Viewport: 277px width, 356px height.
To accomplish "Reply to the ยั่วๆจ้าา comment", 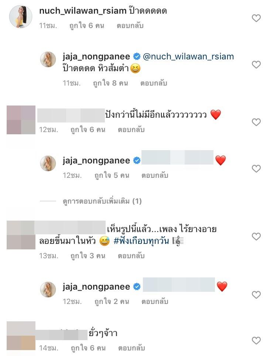I will (131, 348).
